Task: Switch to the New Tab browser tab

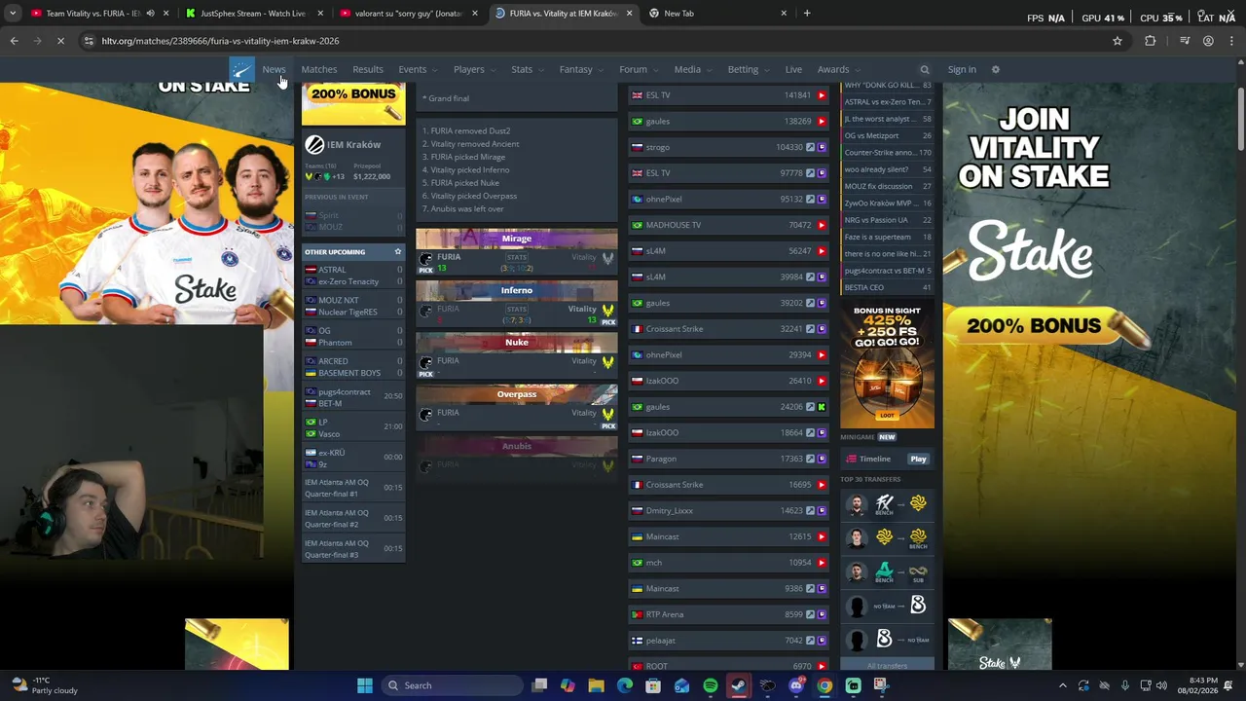Action: [716, 14]
